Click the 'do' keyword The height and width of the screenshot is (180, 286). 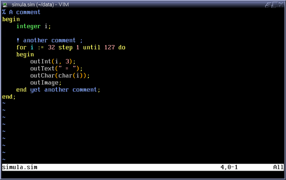(x=122, y=47)
